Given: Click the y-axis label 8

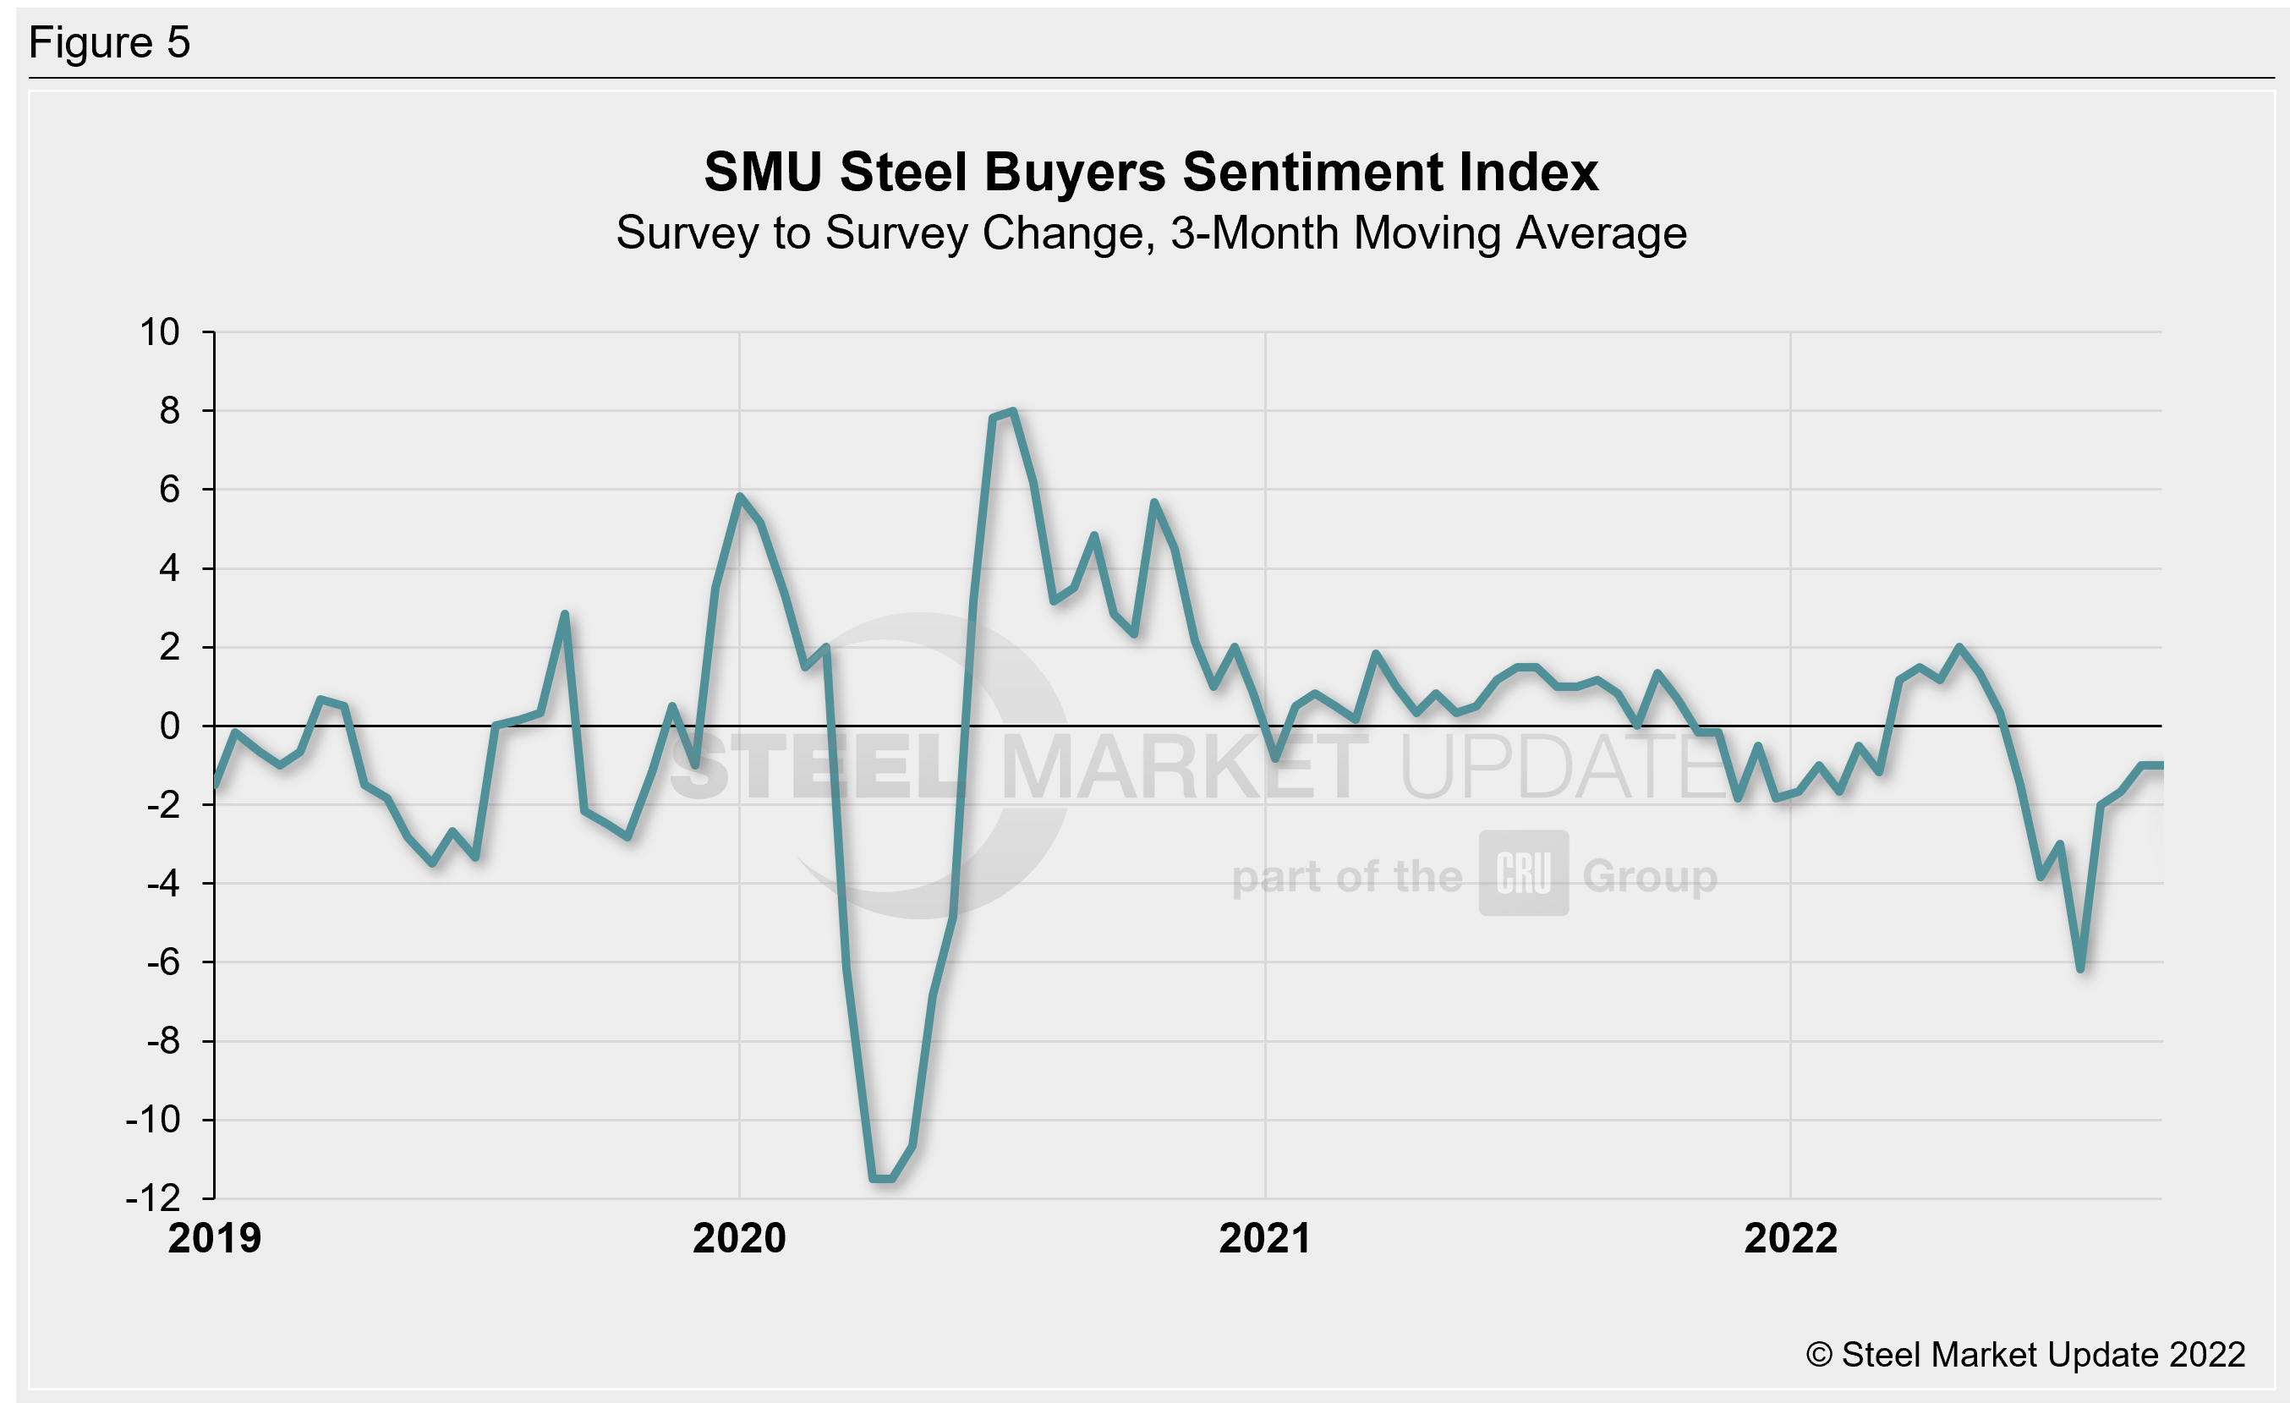Looking at the screenshot, I should [169, 411].
